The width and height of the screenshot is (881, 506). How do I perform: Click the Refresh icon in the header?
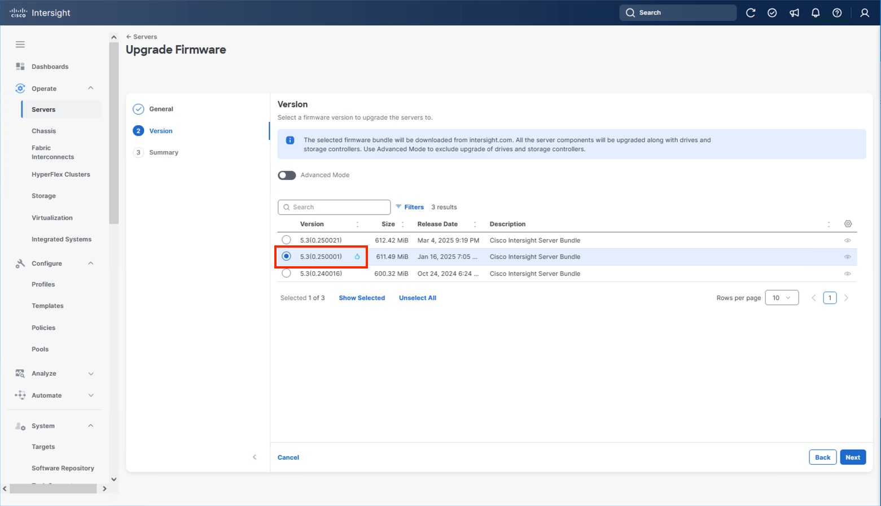click(751, 12)
